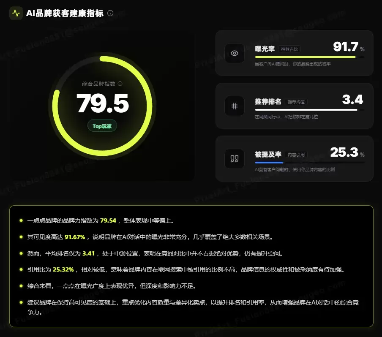
Task: Click the 25.3 mention rate value
Action: [344, 152]
